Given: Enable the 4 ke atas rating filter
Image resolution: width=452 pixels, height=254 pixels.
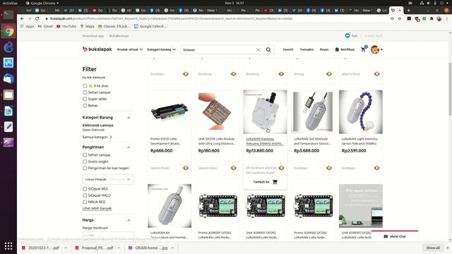Looking at the screenshot, I should pos(85,86).
